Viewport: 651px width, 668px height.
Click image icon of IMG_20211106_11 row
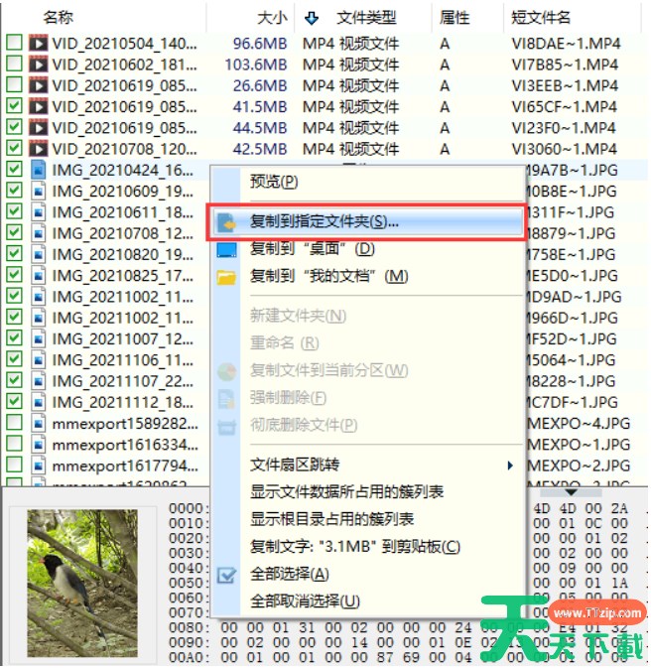38,360
